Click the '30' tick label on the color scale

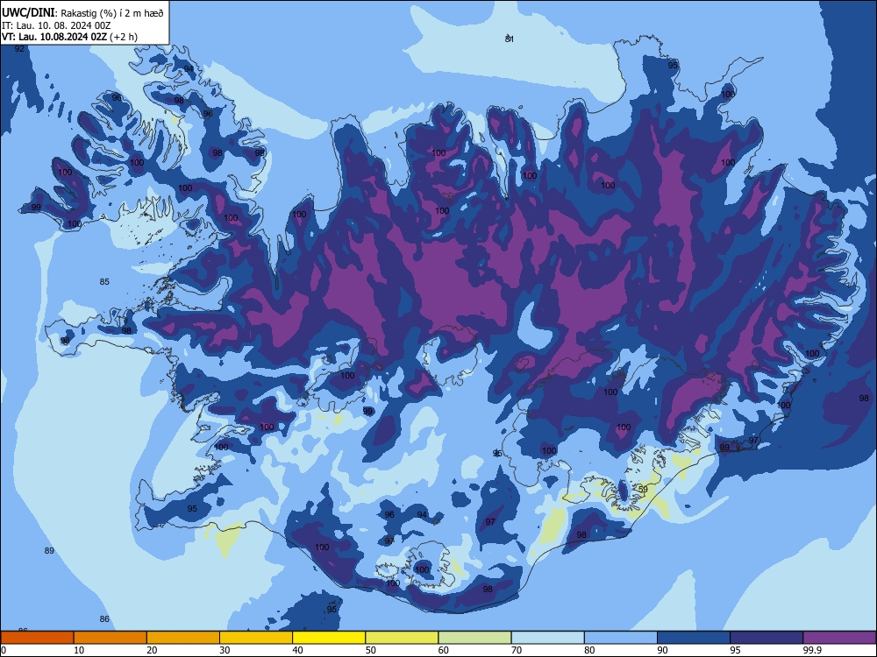(225, 650)
